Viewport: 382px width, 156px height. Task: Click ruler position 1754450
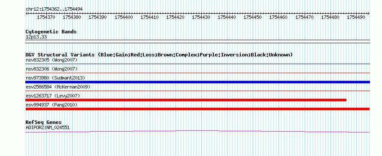click(x=253, y=18)
